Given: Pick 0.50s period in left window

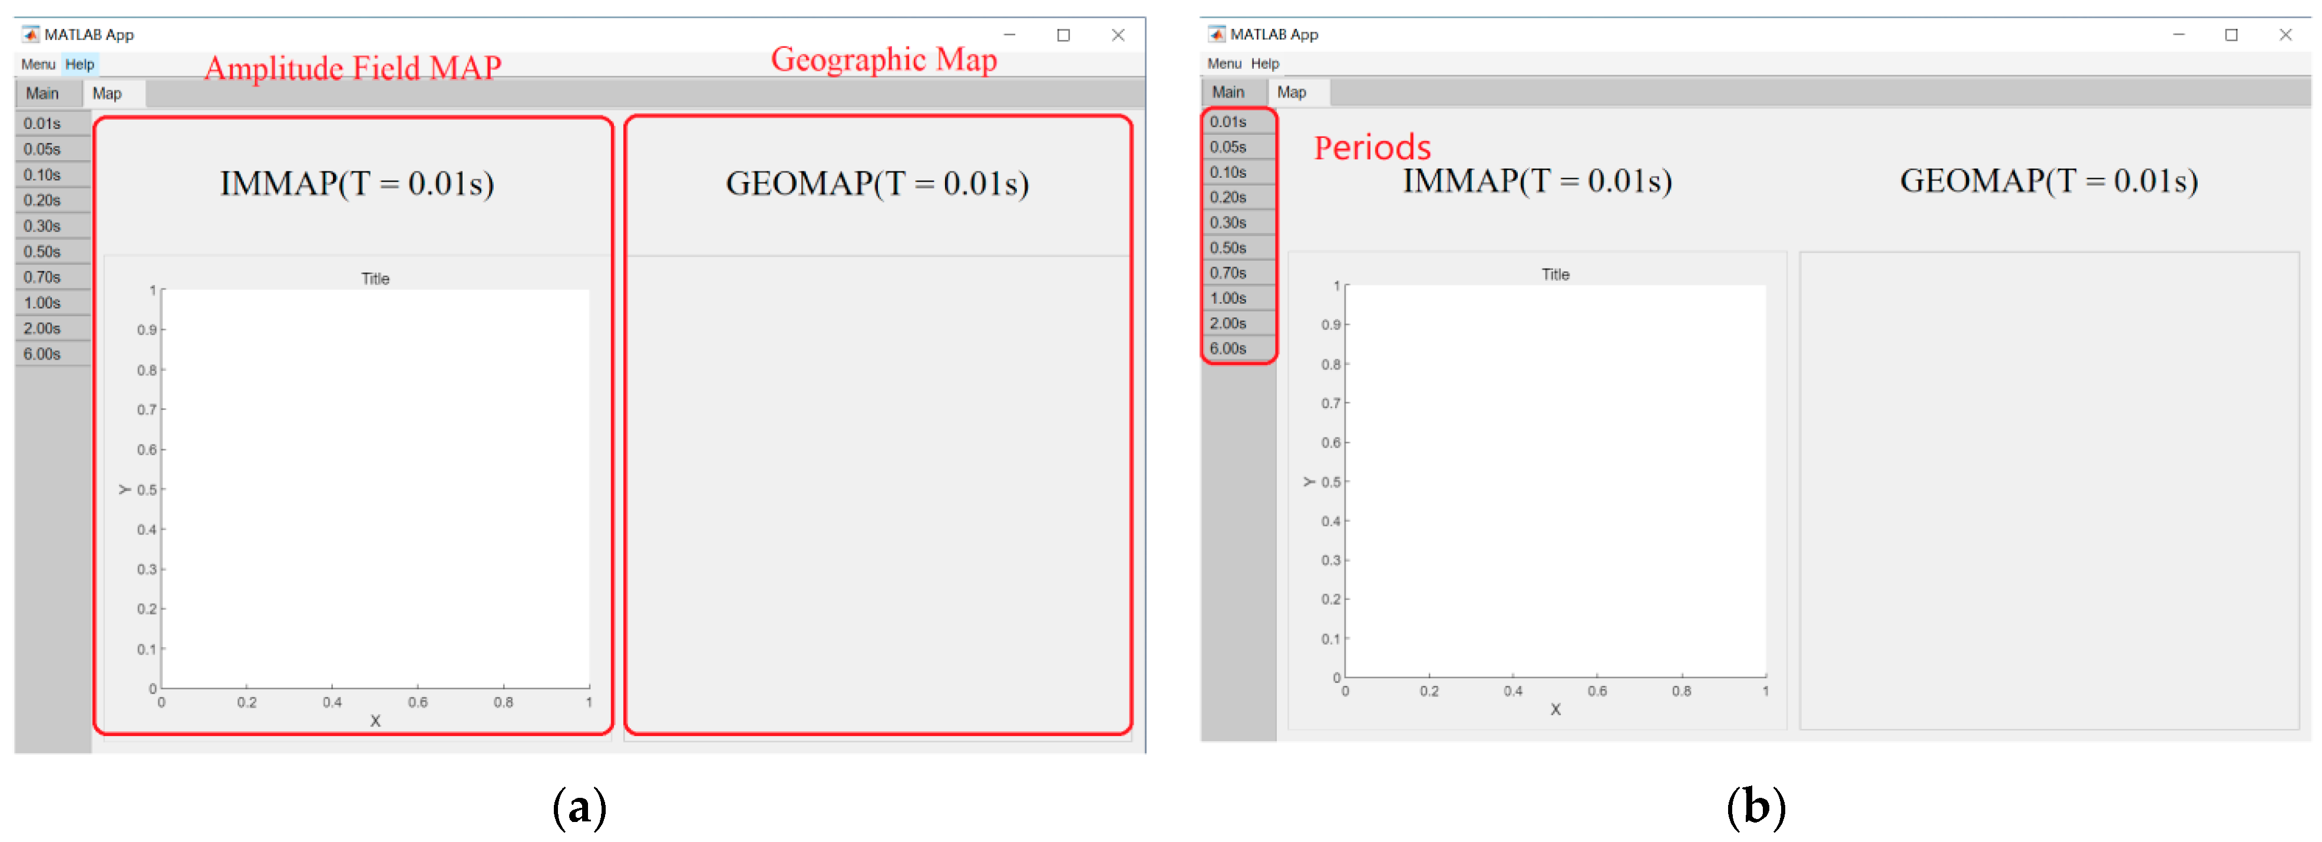Looking at the screenshot, I should click(42, 251).
